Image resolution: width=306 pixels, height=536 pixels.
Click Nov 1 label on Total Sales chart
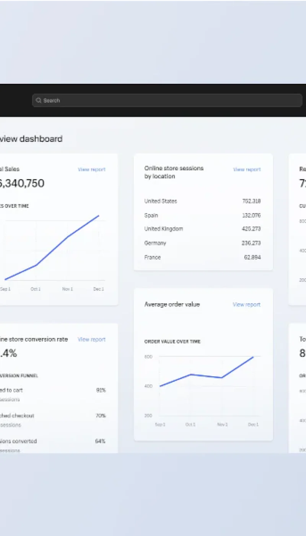tap(67, 289)
